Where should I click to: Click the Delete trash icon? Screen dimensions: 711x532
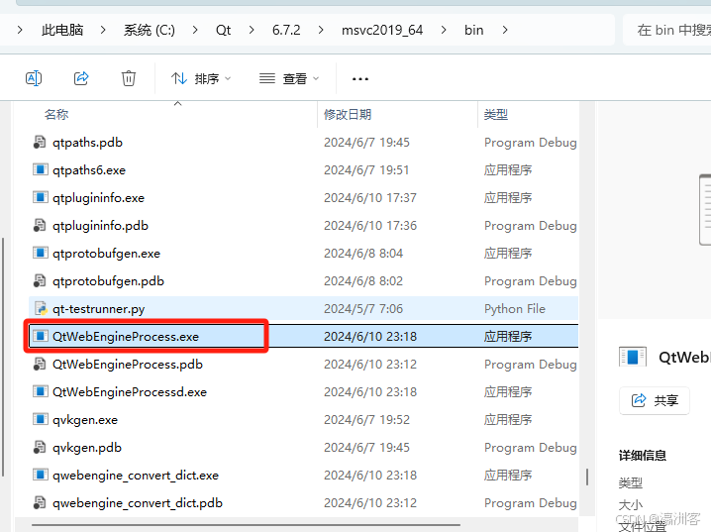point(129,78)
